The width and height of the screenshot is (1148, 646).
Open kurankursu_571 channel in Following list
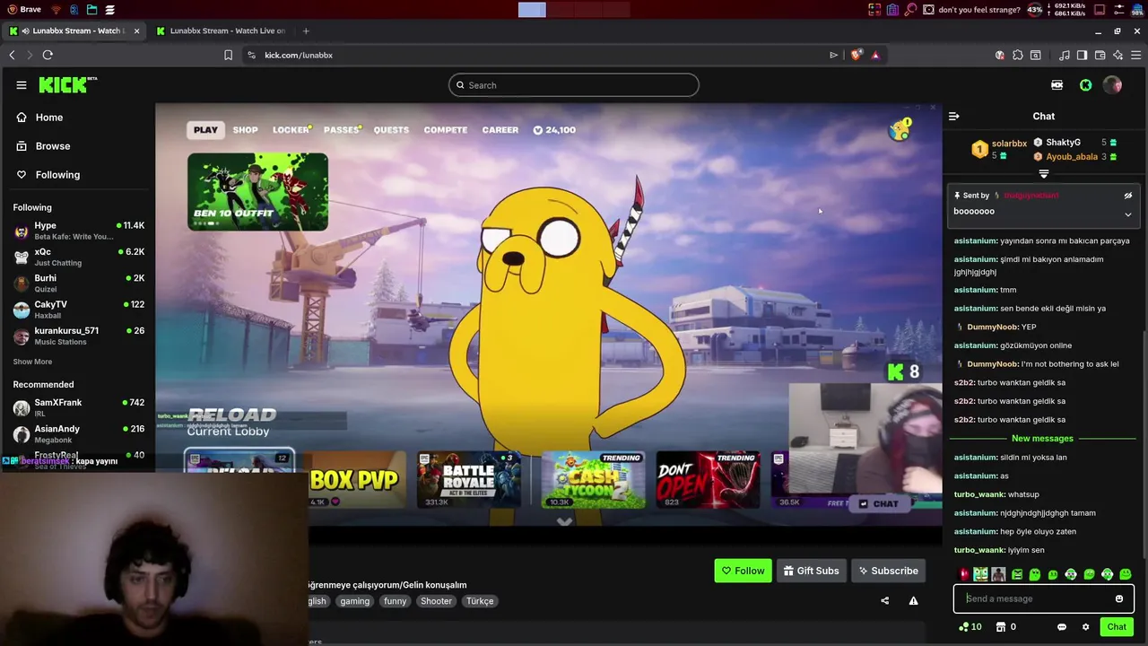78,336
